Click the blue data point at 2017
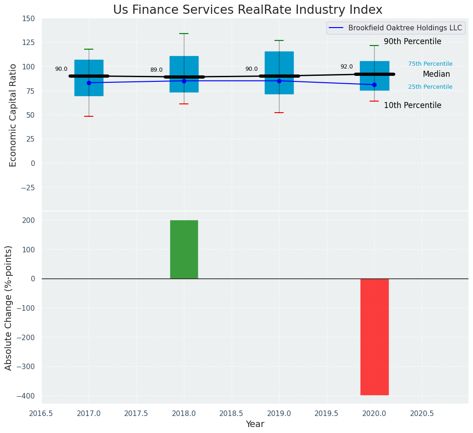 (89, 83)
